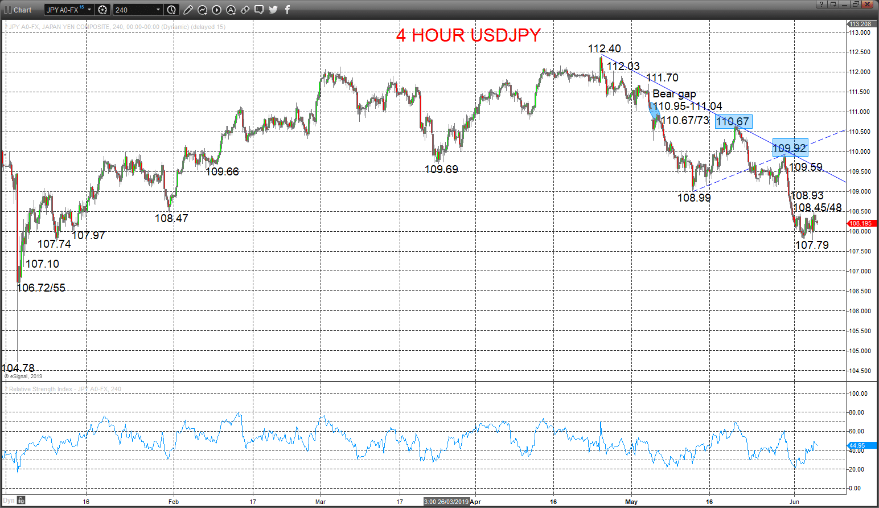Share chart via Facebook icon
This screenshot has width=879, height=508.
coord(287,10)
